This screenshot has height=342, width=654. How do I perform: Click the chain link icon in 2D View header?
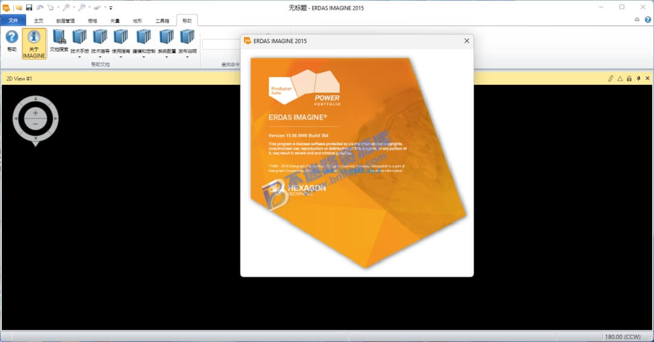(x=610, y=79)
